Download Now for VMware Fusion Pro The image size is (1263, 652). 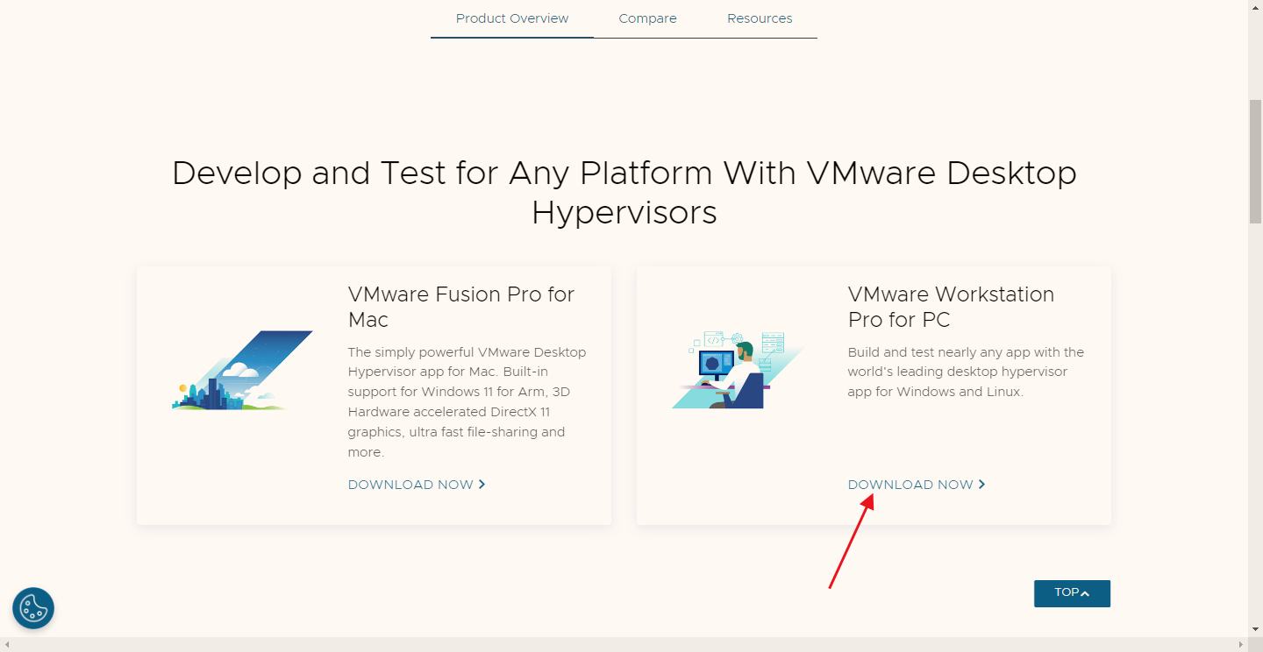click(x=417, y=485)
